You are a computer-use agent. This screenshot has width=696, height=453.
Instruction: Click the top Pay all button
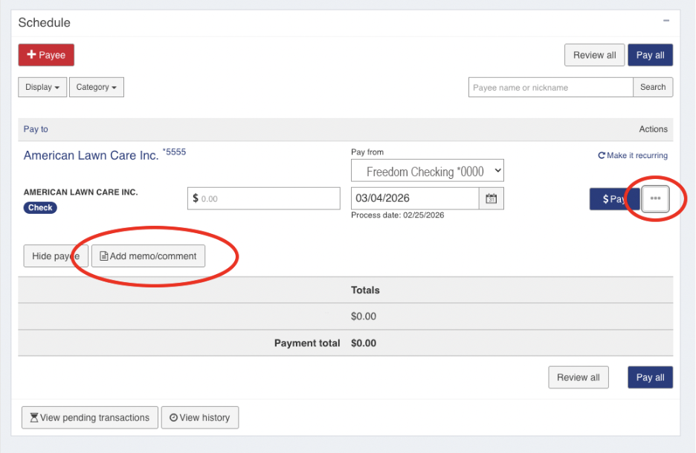(x=650, y=55)
